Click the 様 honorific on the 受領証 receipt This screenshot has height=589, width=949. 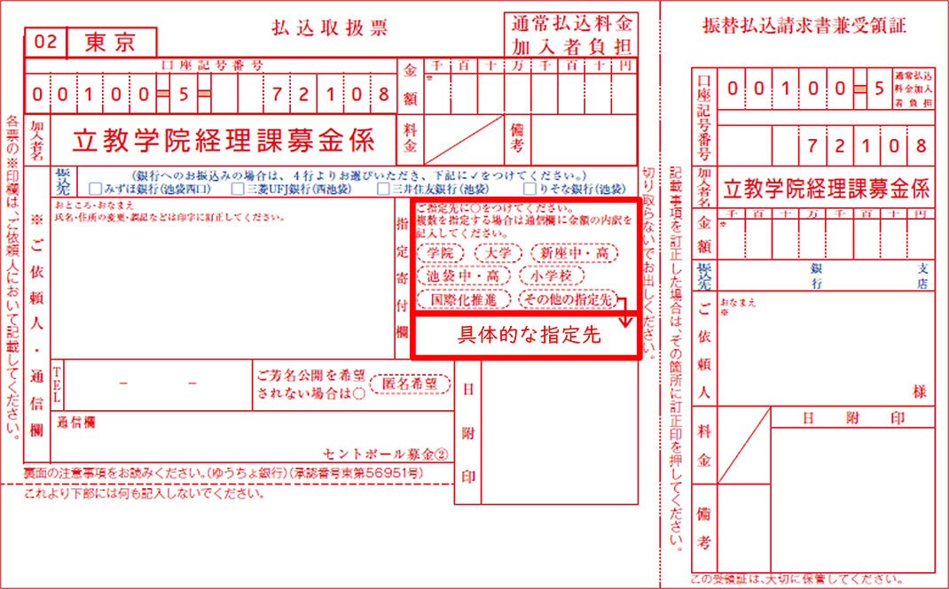920,391
